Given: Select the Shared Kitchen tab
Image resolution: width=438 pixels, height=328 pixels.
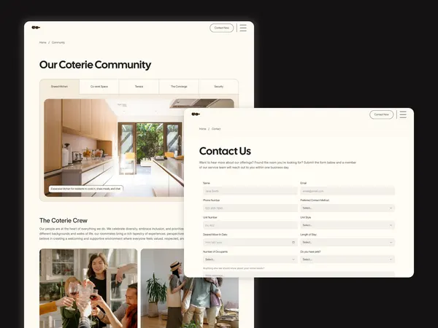Looking at the screenshot, I should pos(59,87).
